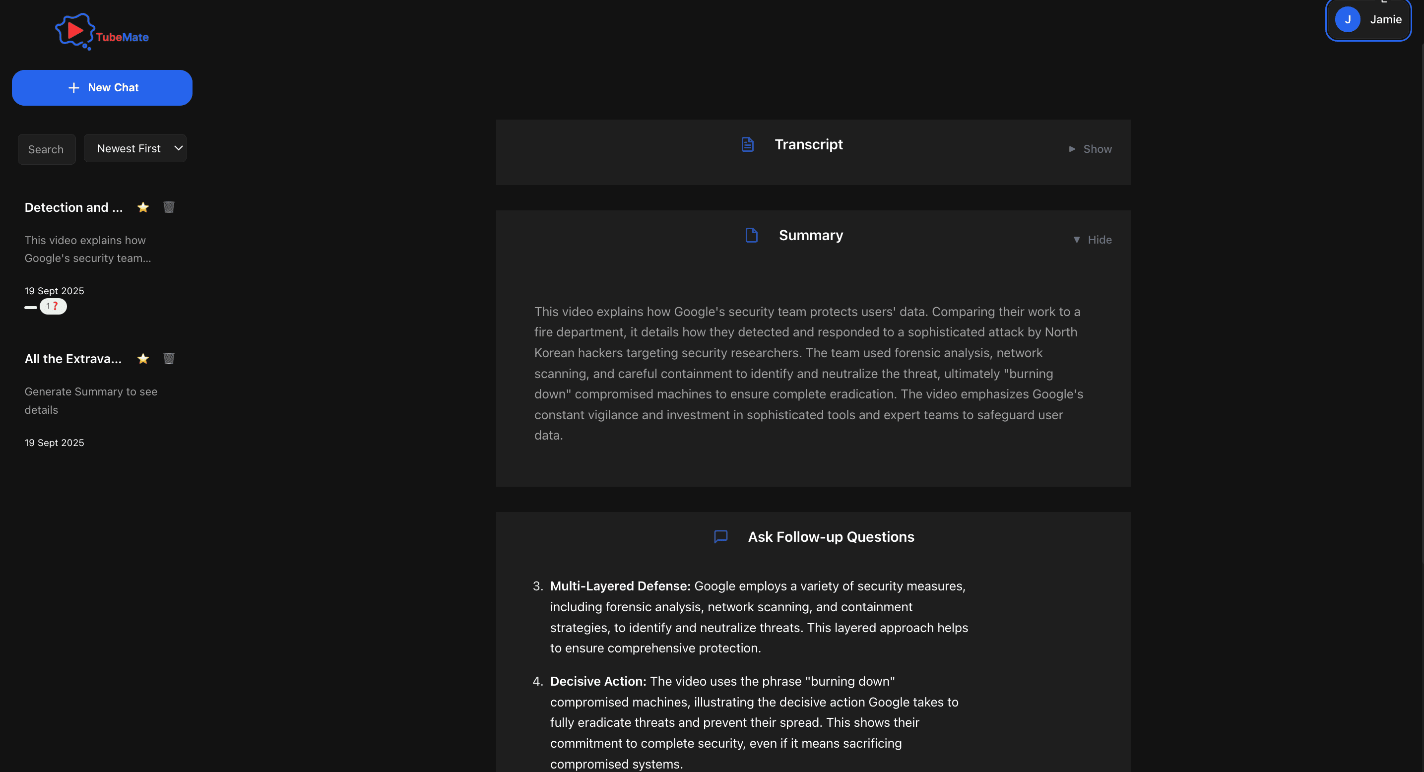Click the Ask Follow-up Questions chat icon
This screenshot has height=772, width=1424.
pos(721,537)
